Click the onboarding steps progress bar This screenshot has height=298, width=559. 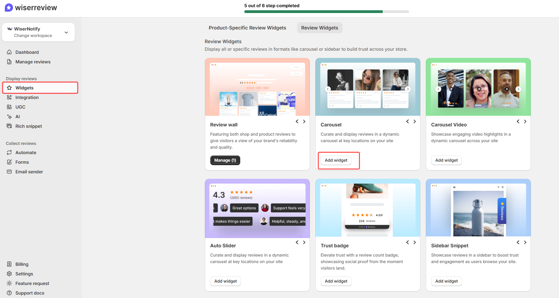point(327,12)
